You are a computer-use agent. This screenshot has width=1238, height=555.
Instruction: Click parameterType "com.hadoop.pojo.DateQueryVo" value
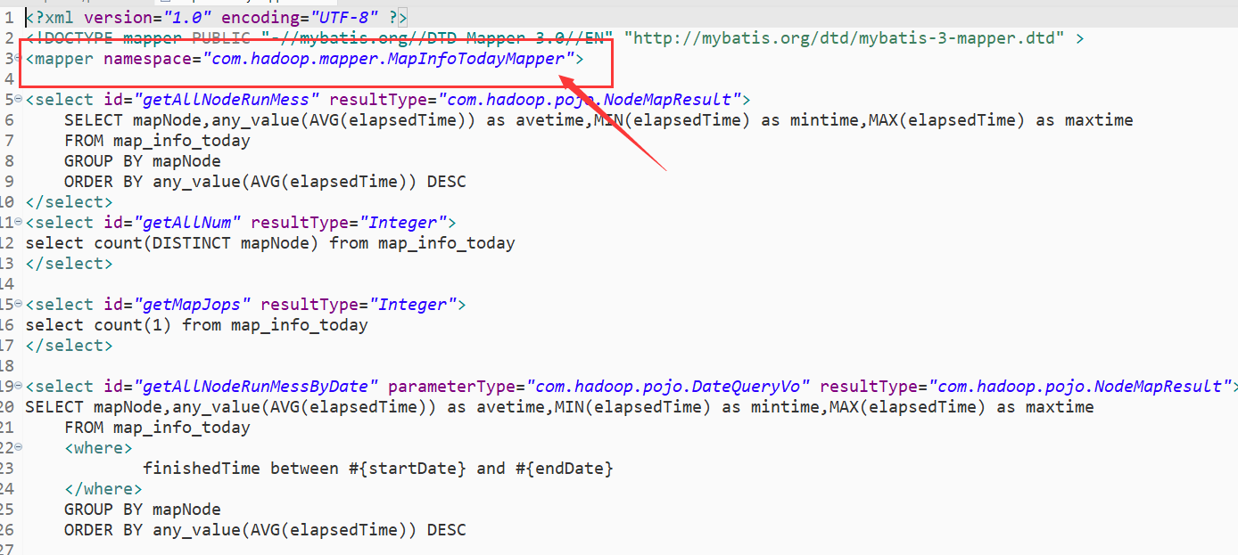(668, 387)
